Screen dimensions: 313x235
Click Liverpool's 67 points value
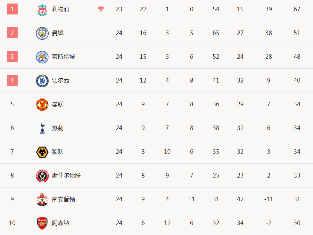pos(297,9)
